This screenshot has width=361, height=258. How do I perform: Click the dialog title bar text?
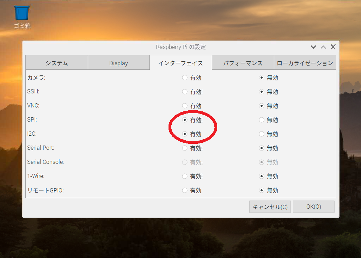[x=180, y=47]
